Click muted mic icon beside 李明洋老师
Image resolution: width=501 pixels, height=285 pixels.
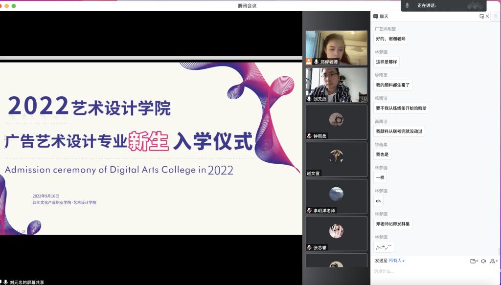coord(309,210)
